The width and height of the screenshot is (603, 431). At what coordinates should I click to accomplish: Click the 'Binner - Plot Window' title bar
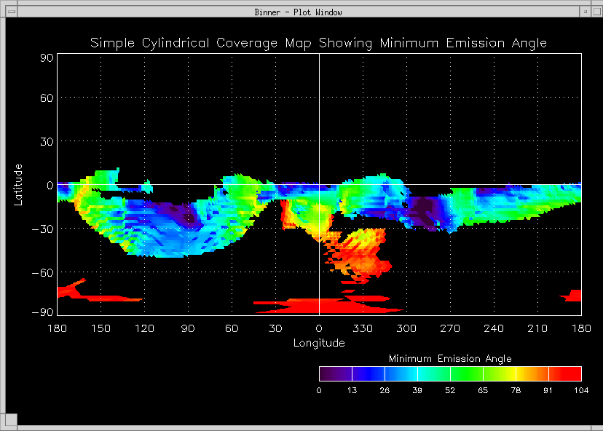tap(299, 12)
